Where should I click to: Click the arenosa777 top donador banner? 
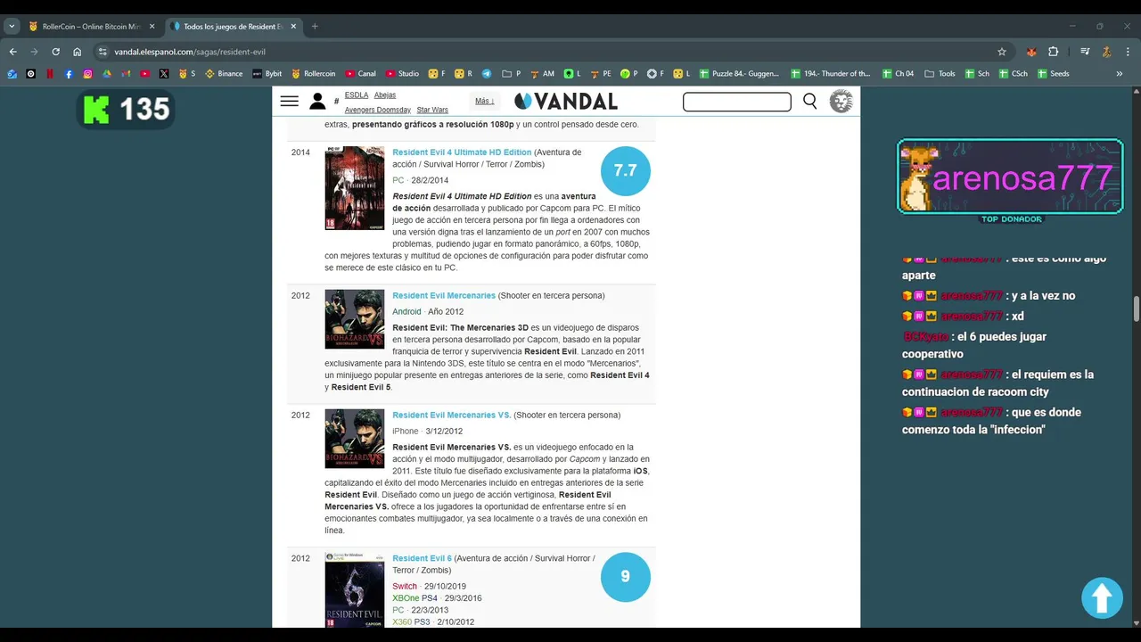pos(1010,177)
